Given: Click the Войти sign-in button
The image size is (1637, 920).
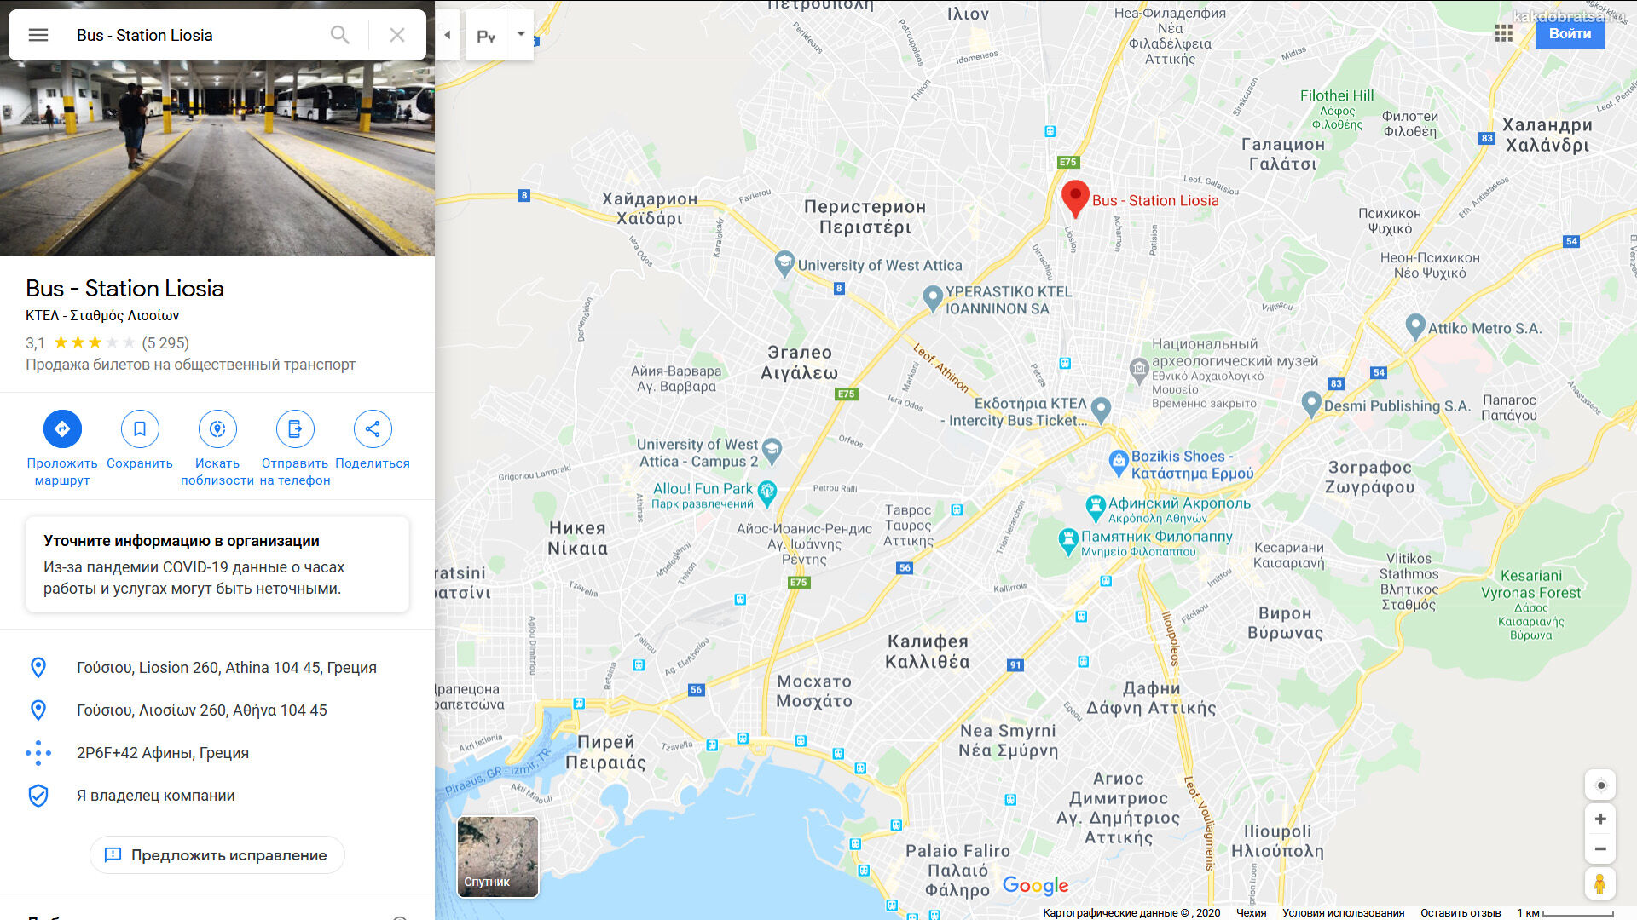Looking at the screenshot, I should [1570, 34].
